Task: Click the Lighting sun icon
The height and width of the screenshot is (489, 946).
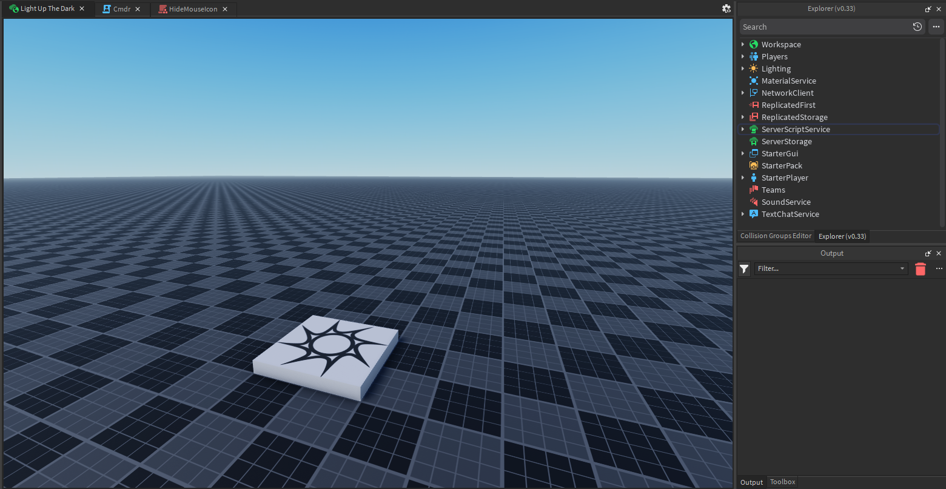Action: (x=753, y=68)
